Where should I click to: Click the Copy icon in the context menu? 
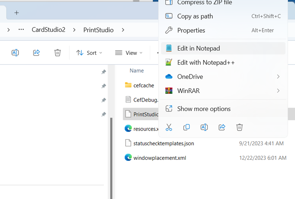[x=186, y=127]
